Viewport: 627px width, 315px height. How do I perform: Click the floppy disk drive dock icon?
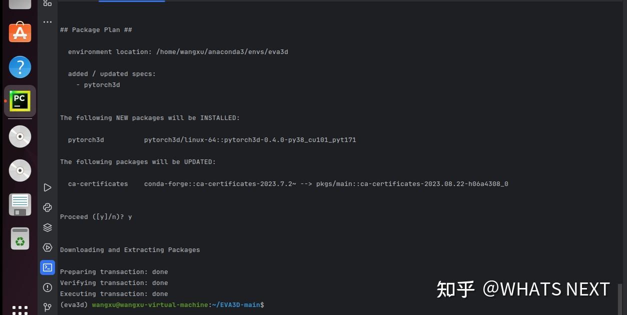(x=20, y=204)
